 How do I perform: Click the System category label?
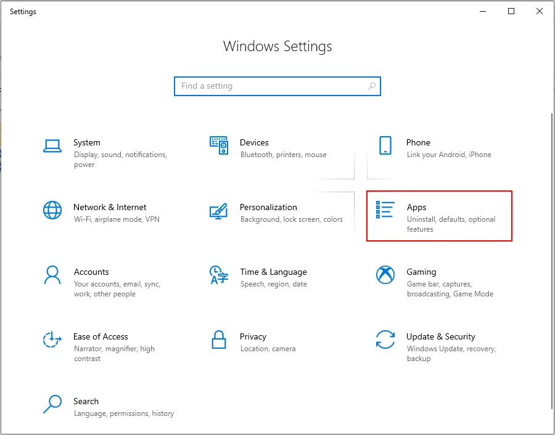(x=87, y=142)
